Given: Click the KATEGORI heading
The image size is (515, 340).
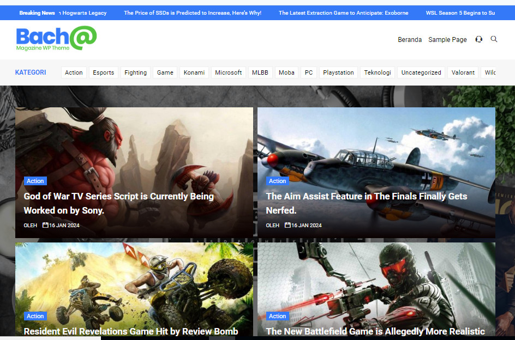Looking at the screenshot, I should tap(31, 72).
